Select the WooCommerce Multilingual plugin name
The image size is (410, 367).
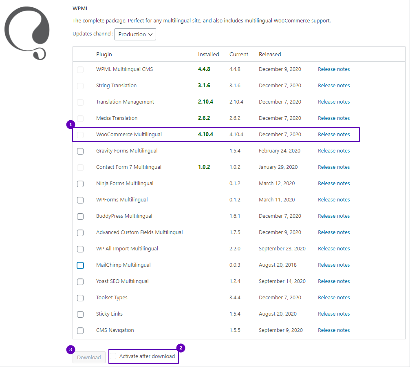pyautogui.click(x=129, y=134)
